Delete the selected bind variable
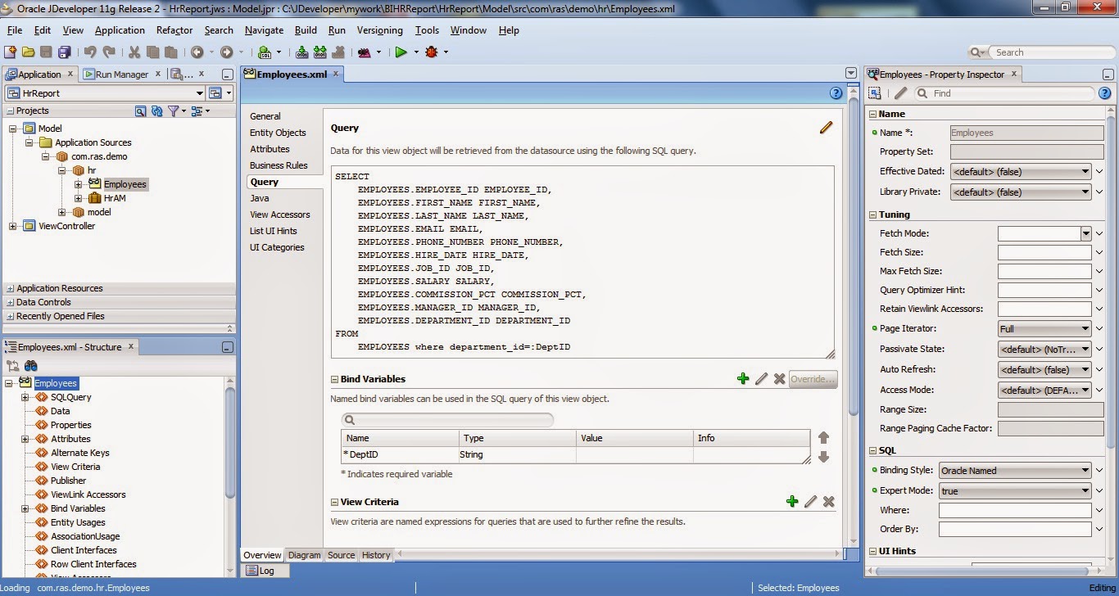The width and height of the screenshot is (1119, 596). point(779,378)
